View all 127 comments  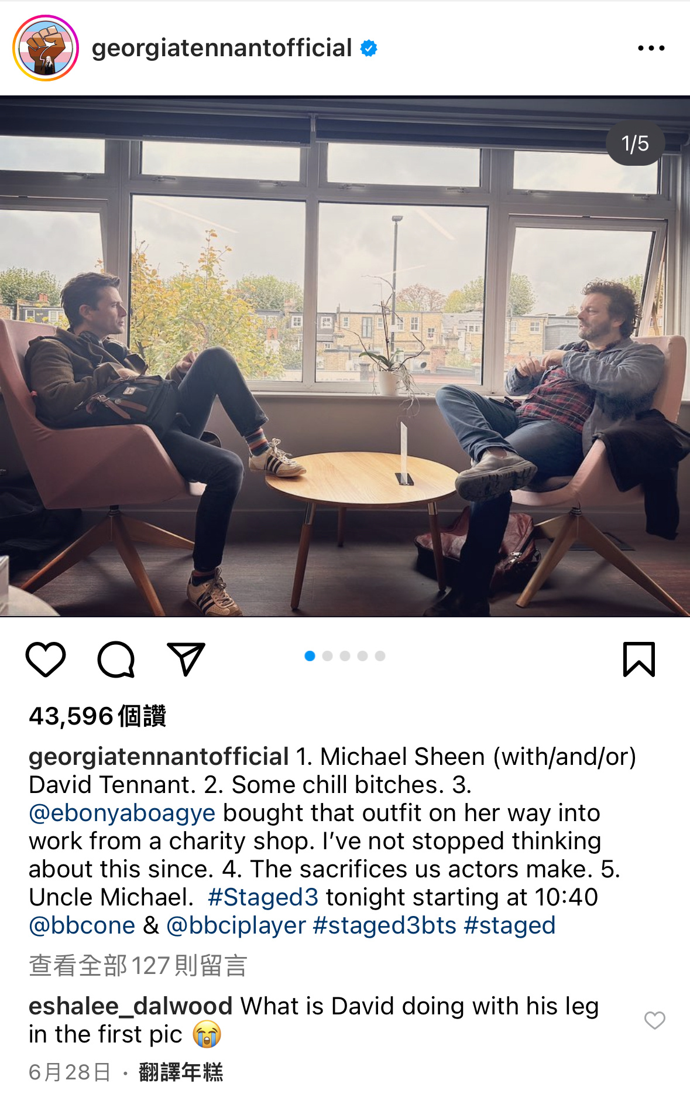[138, 965]
